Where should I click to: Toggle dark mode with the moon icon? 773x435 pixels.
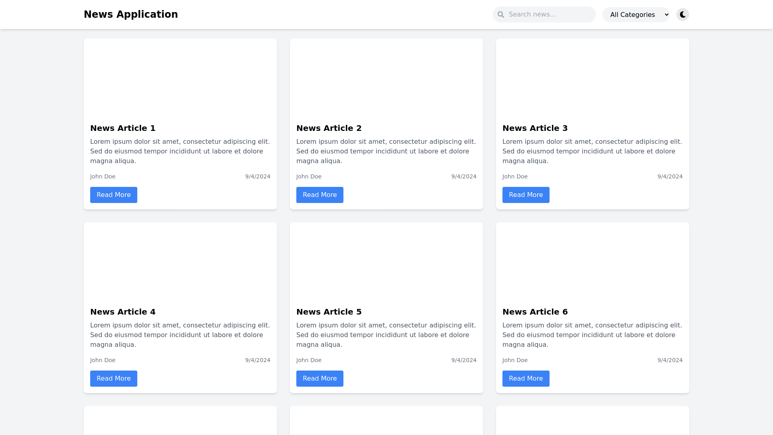coord(683,14)
